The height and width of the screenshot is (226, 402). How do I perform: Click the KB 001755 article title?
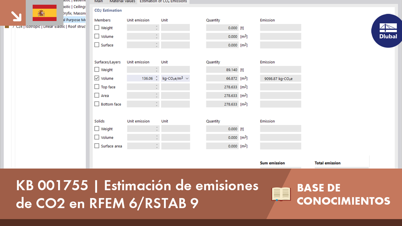pos(137,194)
